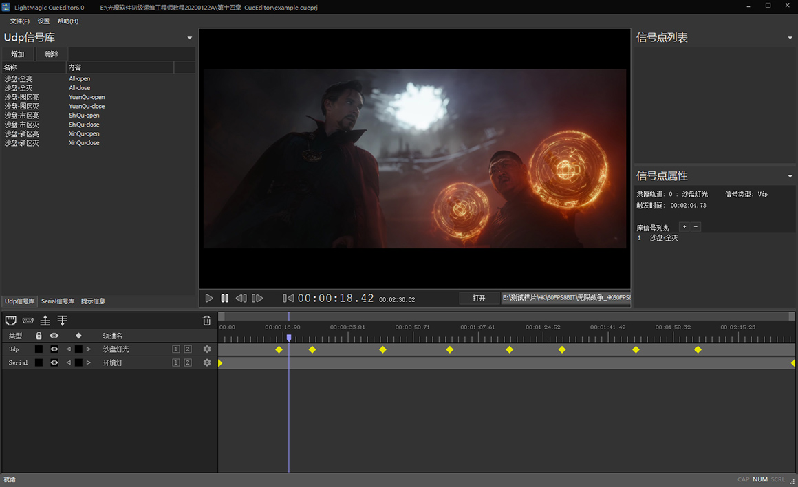Open the 信号点属性 panel dropdown arrow
This screenshot has height=487, width=798.
pos(790,177)
